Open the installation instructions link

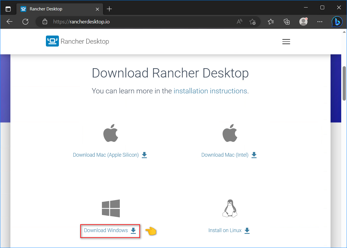(x=210, y=91)
